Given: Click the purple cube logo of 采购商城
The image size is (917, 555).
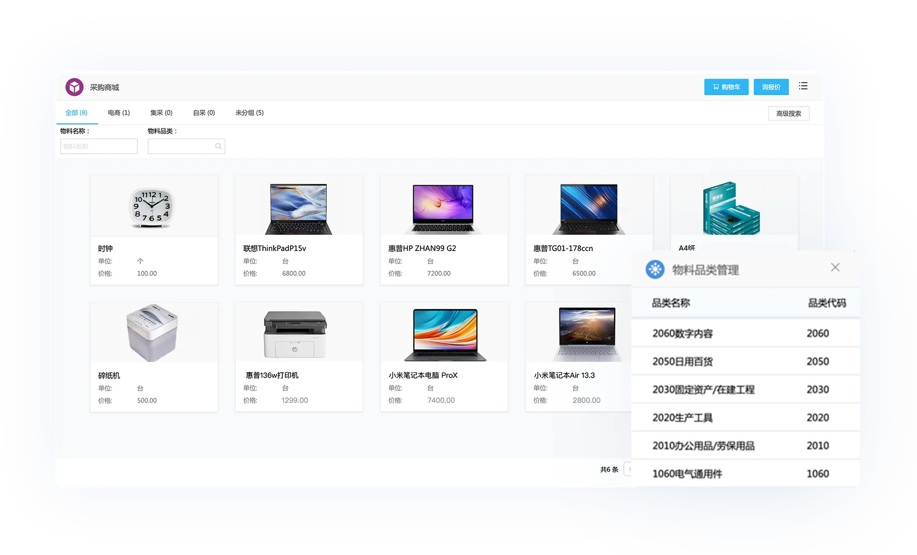Looking at the screenshot, I should tap(75, 87).
